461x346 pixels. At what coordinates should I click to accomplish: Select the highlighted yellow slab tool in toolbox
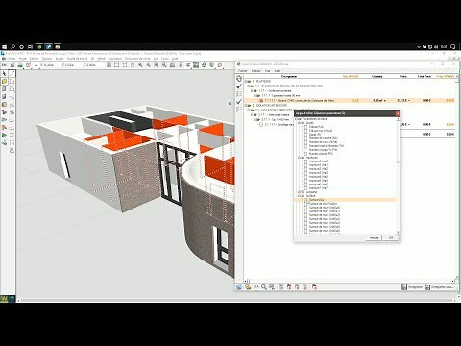[4, 82]
